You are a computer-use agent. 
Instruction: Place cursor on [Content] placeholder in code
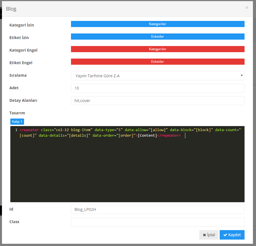(147, 136)
